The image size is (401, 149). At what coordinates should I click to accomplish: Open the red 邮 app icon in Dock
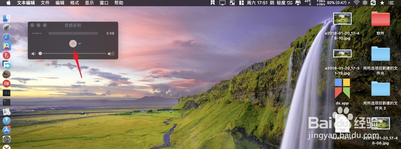6,83
